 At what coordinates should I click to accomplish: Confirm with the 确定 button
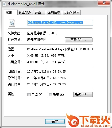click(55, 121)
